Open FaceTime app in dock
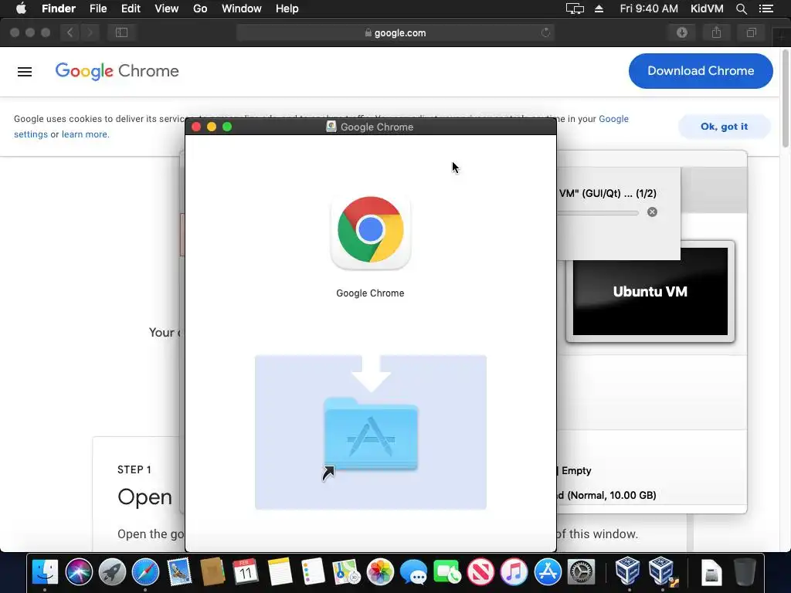 coord(446,572)
